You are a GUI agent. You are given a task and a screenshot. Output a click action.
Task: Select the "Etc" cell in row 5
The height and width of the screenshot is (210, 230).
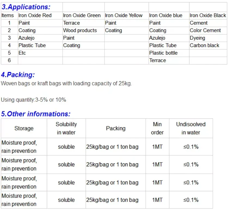22,53
